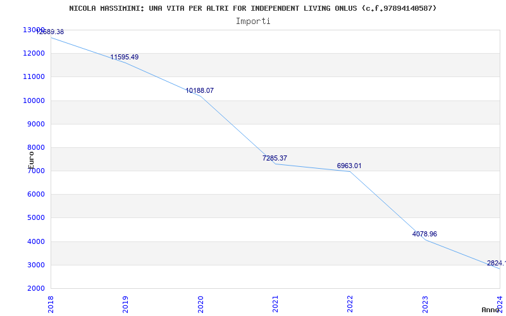Click the 12000 y-axis tick label
506x316 pixels.
click(x=34, y=53)
